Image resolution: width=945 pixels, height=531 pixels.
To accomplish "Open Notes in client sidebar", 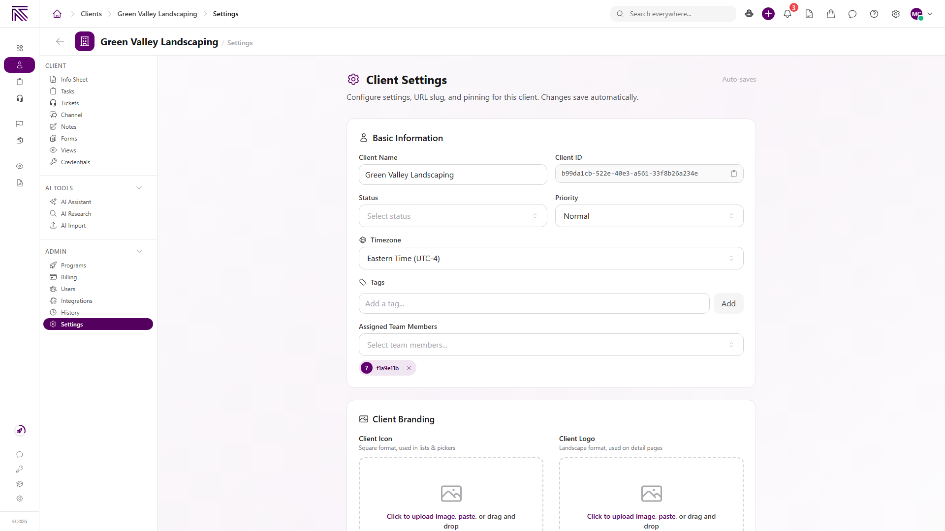I will coord(98,126).
